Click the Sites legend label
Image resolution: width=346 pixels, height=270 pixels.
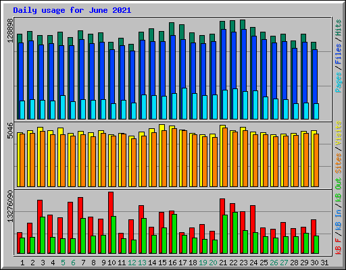[x=339, y=163]
